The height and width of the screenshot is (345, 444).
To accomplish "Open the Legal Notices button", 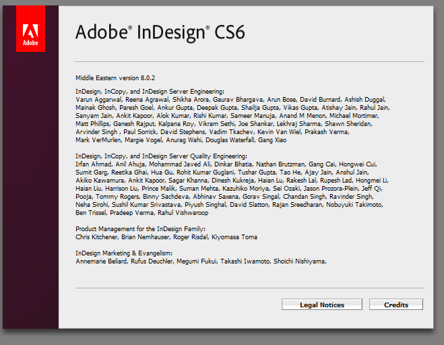I will [321, 305].
